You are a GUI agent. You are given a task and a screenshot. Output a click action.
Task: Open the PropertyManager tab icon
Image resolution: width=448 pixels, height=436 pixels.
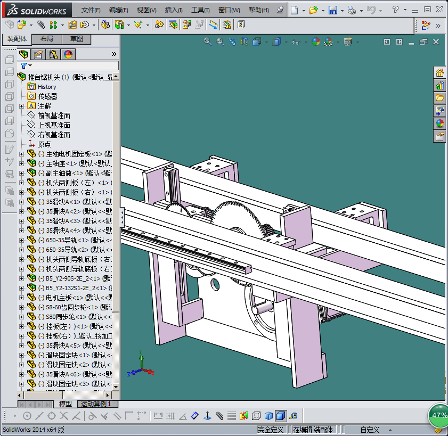click(38, 54)
